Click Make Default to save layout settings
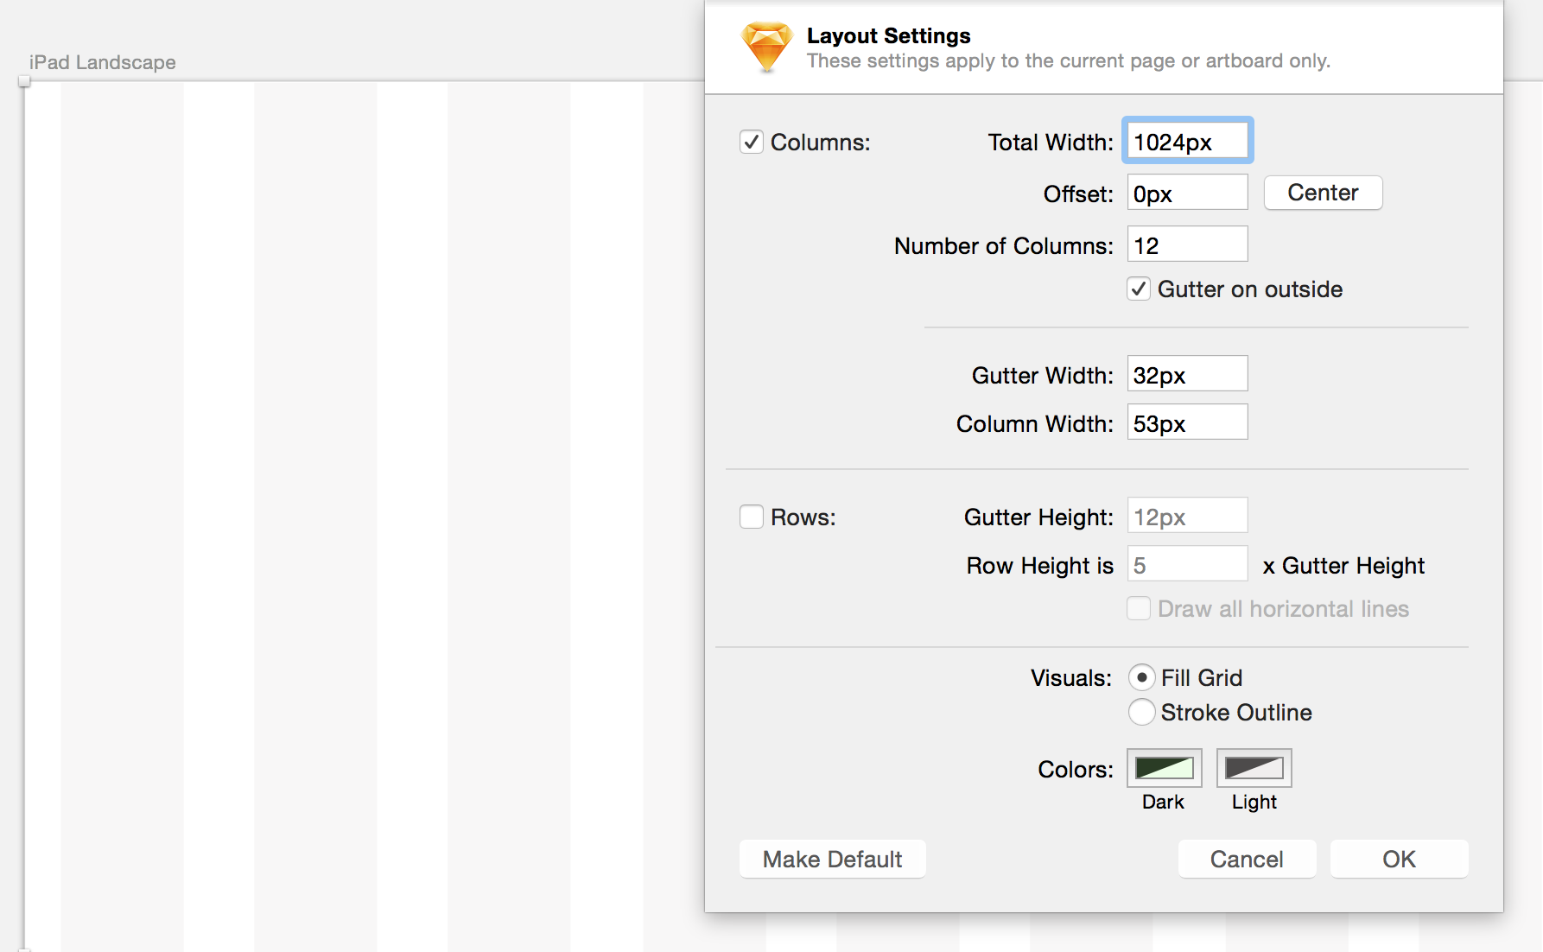Viewport: 1543px width, 952px height. 832,859
